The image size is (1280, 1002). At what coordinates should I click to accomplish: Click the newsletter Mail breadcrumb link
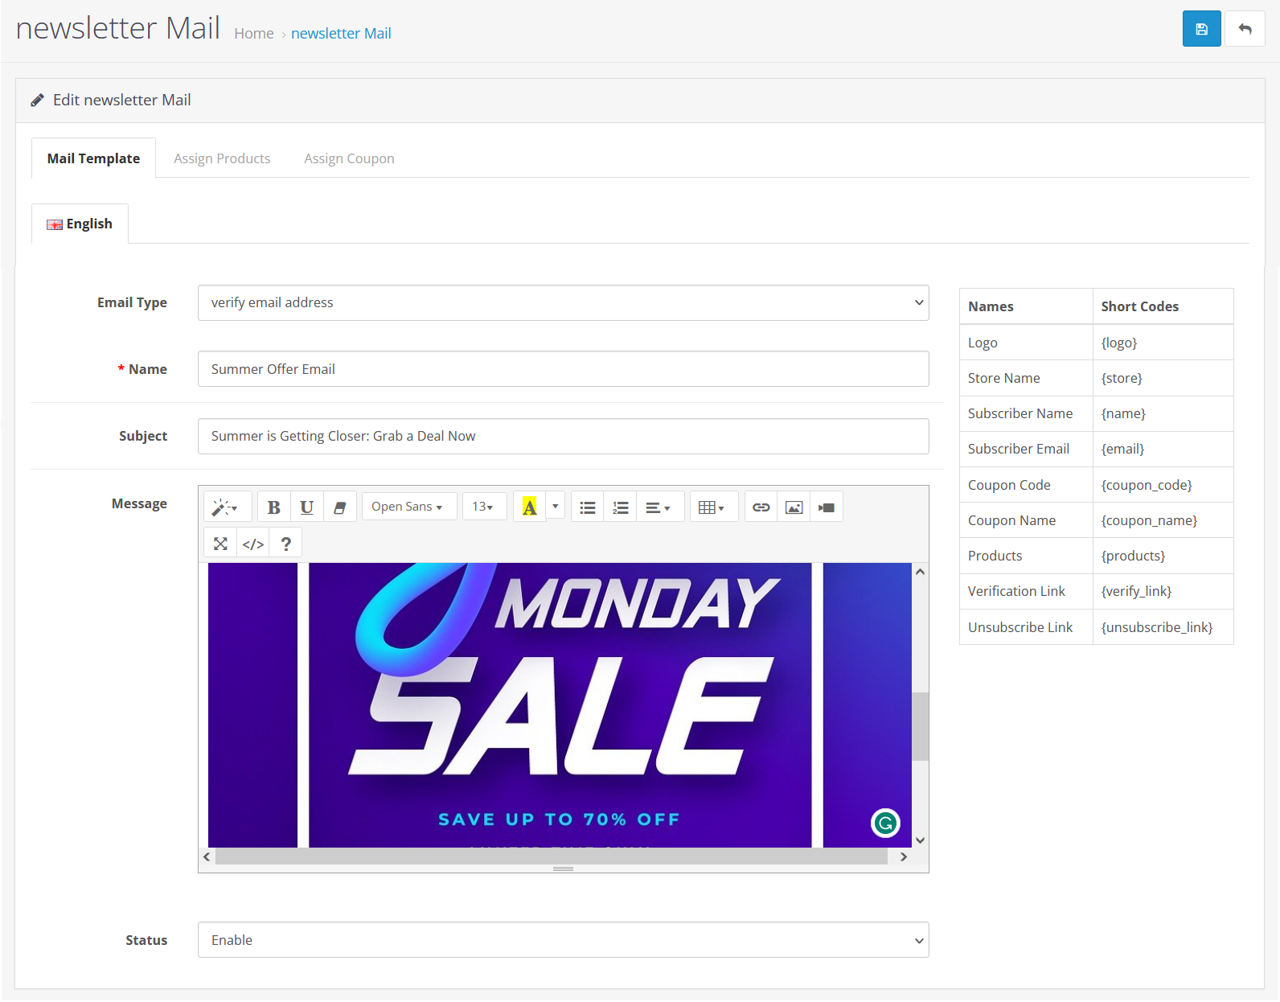point(341,33)
